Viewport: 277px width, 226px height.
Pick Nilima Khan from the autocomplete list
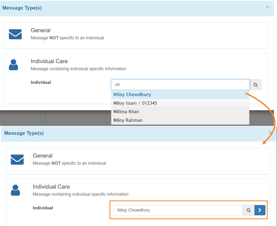pyautogui.click(x=126, y=112)
